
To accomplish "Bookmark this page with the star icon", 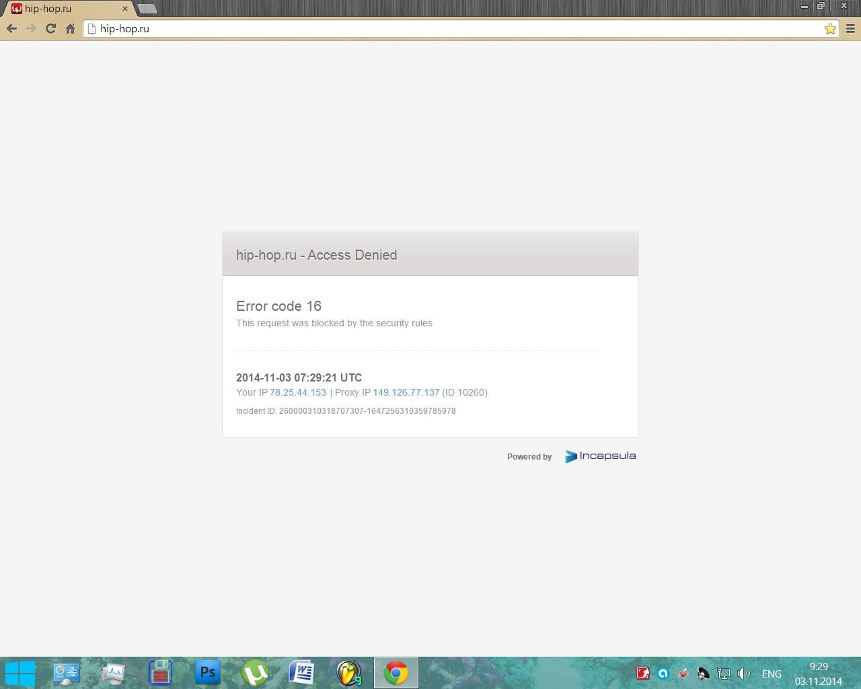I will pyautogui.click(x=830, y=28).
